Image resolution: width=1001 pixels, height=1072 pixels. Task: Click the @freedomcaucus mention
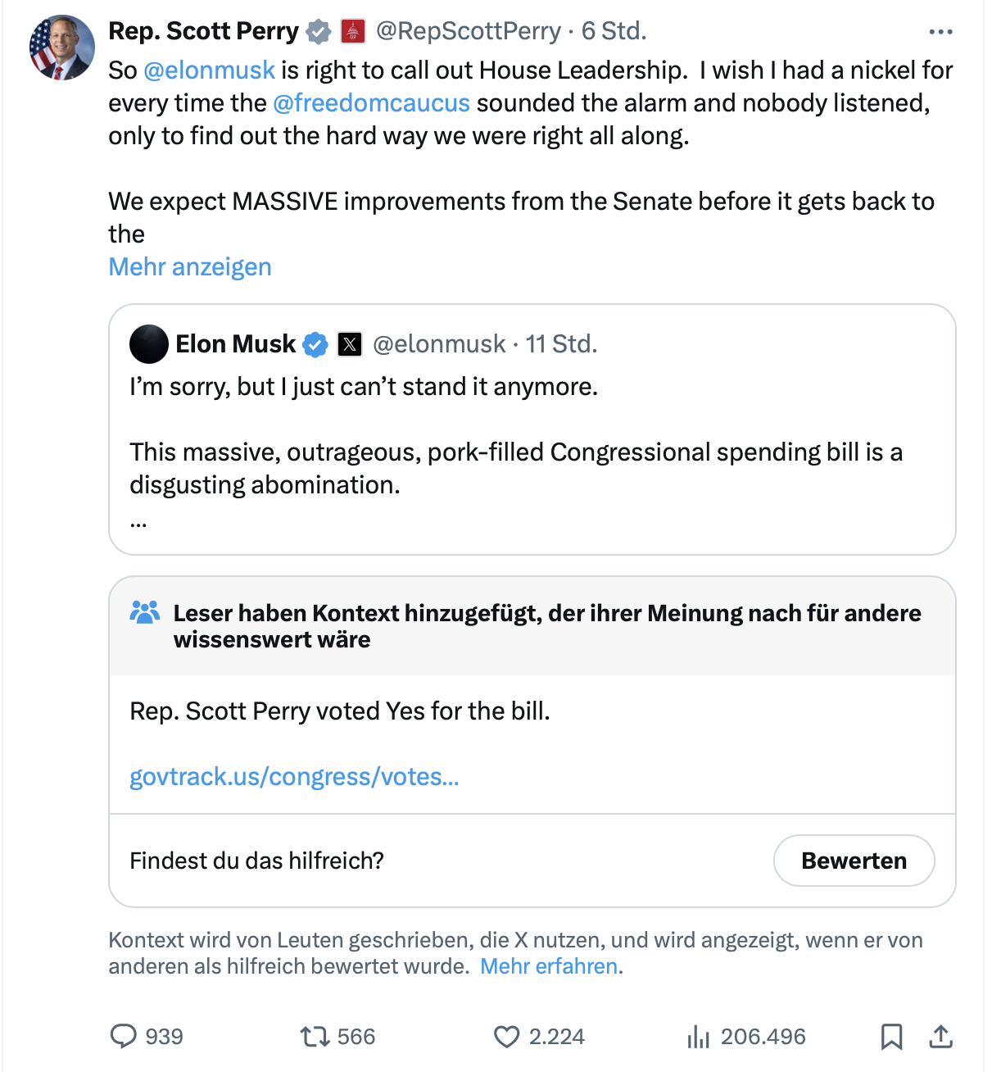(x=371, y=103)
